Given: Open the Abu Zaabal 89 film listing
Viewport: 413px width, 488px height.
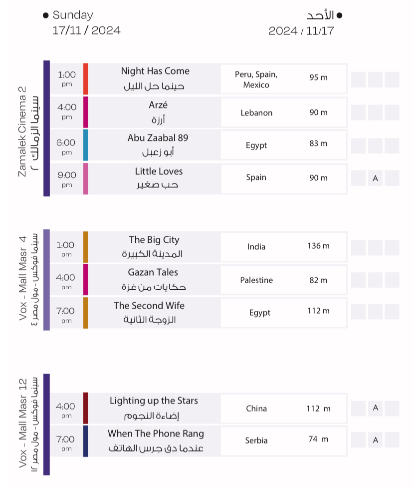Looking at the screenshot, I should [158, 138].
